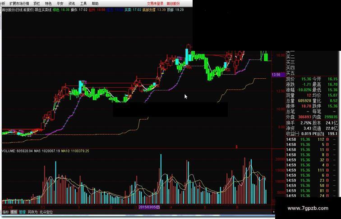Click the 2015/03/05/四 date marker on timeline
This screenshot has width=341, height=219.
pyautogui.click(x=149, y=207)
